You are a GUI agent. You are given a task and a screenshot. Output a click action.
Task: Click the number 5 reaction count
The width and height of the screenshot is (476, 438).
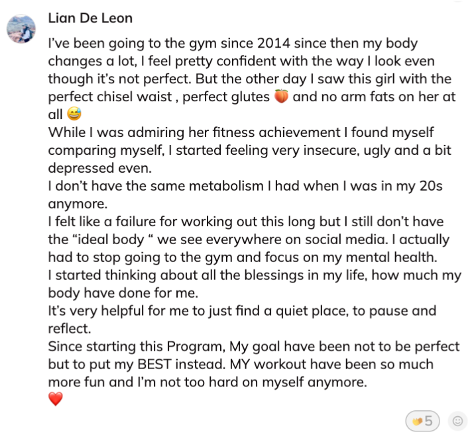tap(428, 420)
